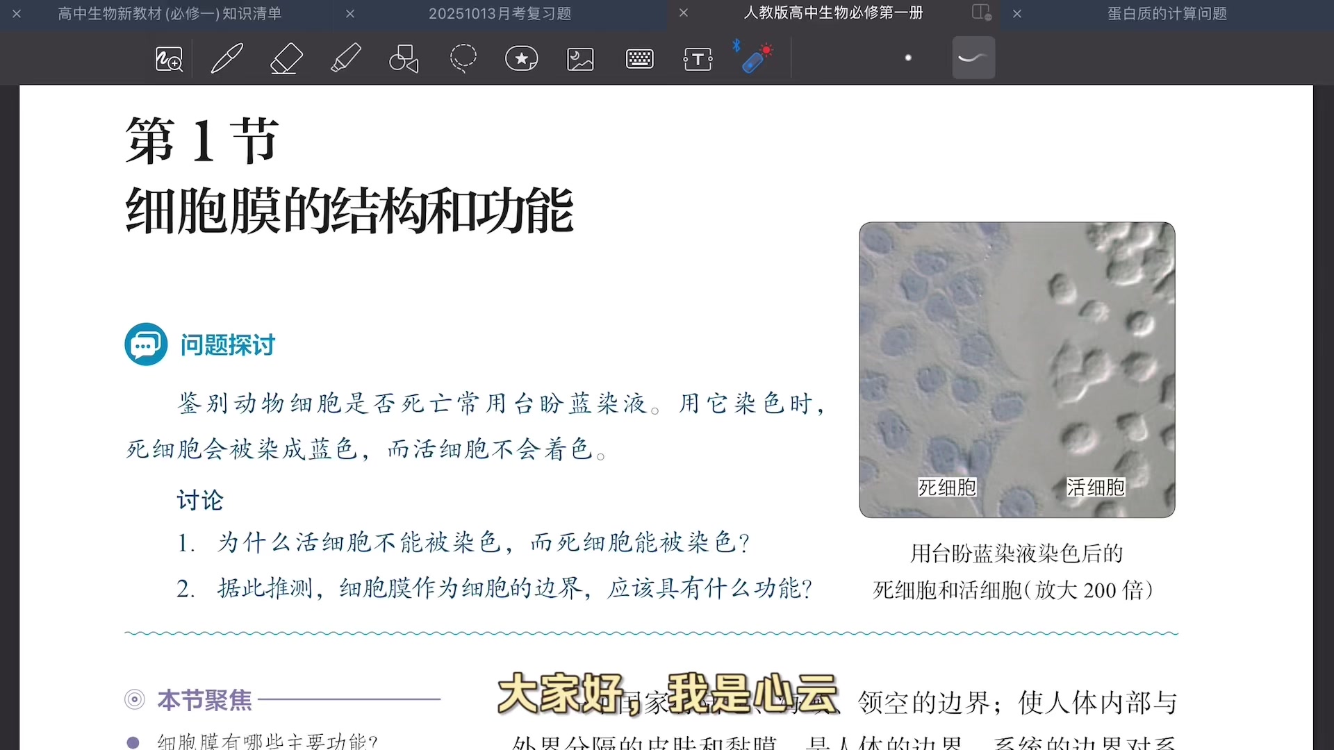Toggle the on-screen keyboard typing mode
1334x750 pixels.
[x=640, y=58]
